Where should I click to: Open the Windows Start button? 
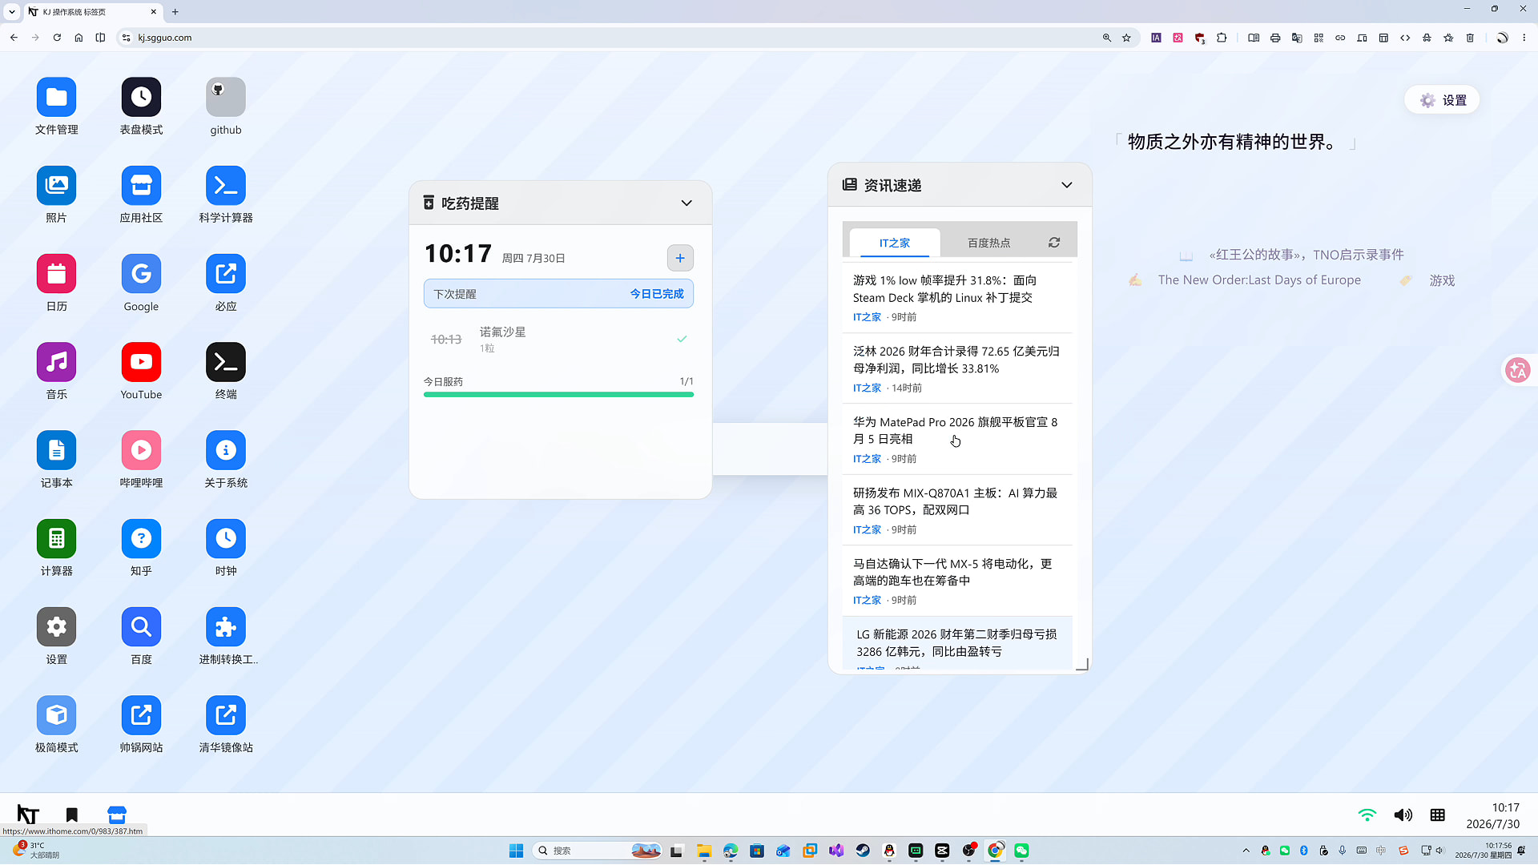coord(517,851)
